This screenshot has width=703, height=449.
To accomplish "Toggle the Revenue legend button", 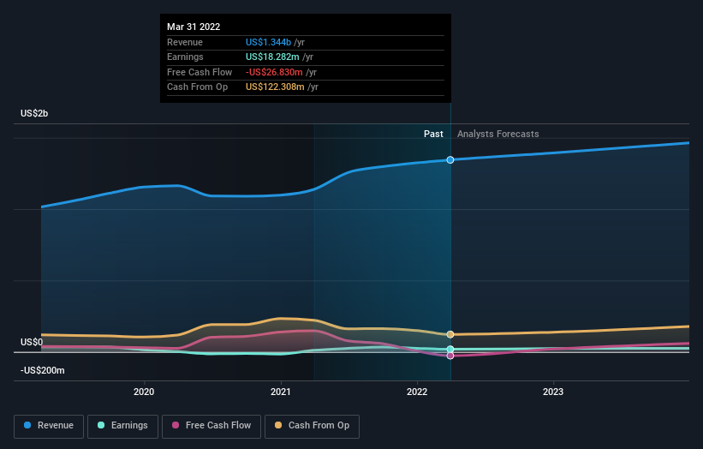I will pyautogui.click(x=49, y=426).
